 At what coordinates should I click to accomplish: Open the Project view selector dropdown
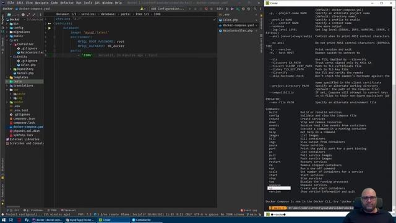(13, 14)
